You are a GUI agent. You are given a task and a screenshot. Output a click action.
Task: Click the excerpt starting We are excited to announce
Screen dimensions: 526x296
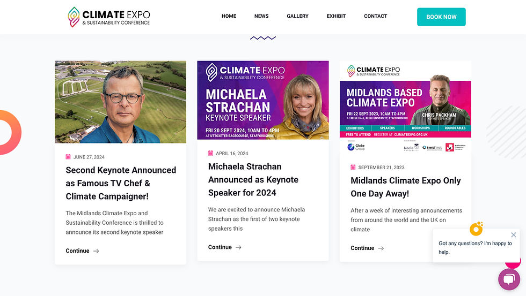257,219
